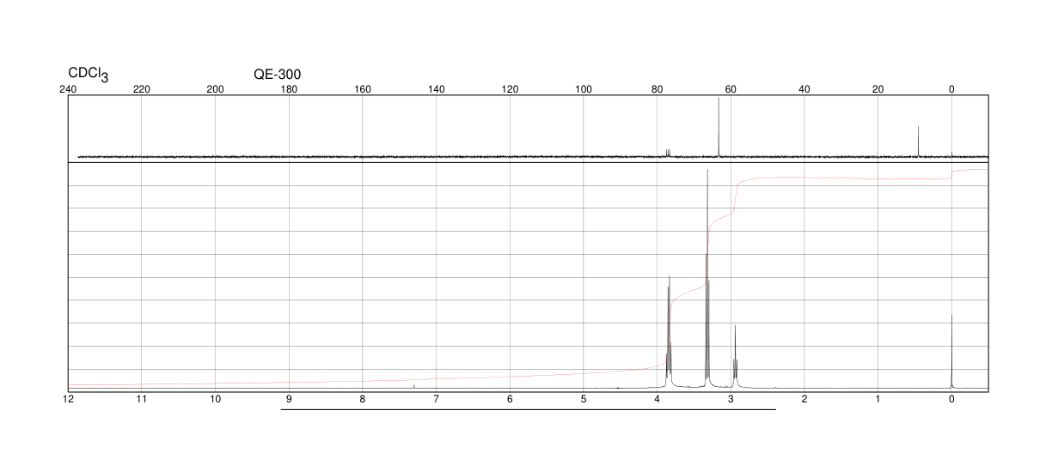The image size is (1052, 453).
Task: Click the TMS reference peak at 0 ppm
Action: tap(951, 352)
